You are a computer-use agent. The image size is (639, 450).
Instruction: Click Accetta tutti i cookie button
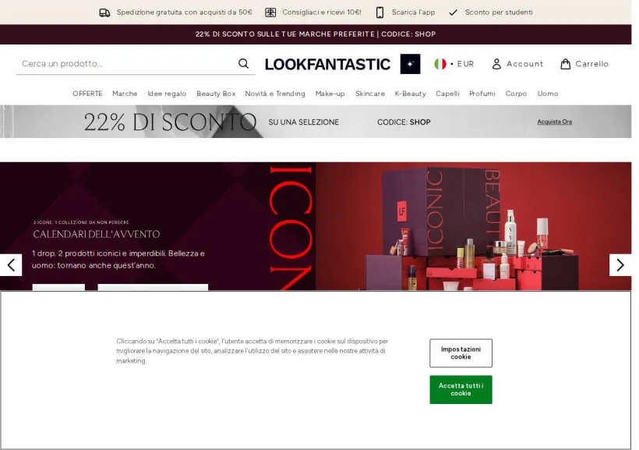[x=461, y=390]
